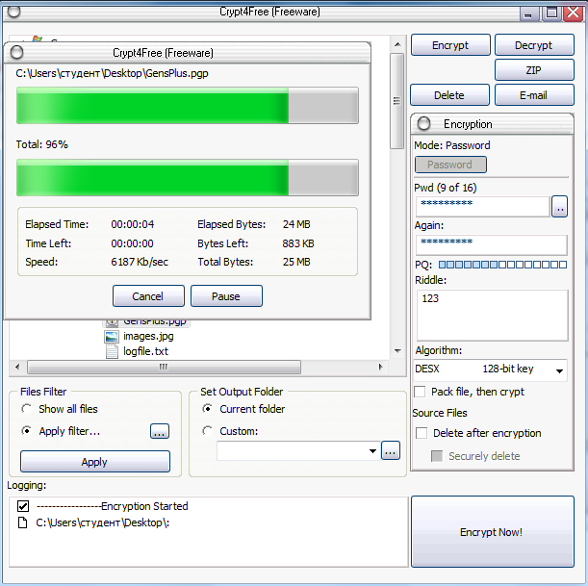This screenshot has height=586, width=588.
Task: Click the file progress bar
Action: pos(188,105)
